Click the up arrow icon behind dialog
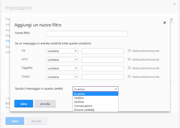180x128 pixels. (x=172, y=20)
